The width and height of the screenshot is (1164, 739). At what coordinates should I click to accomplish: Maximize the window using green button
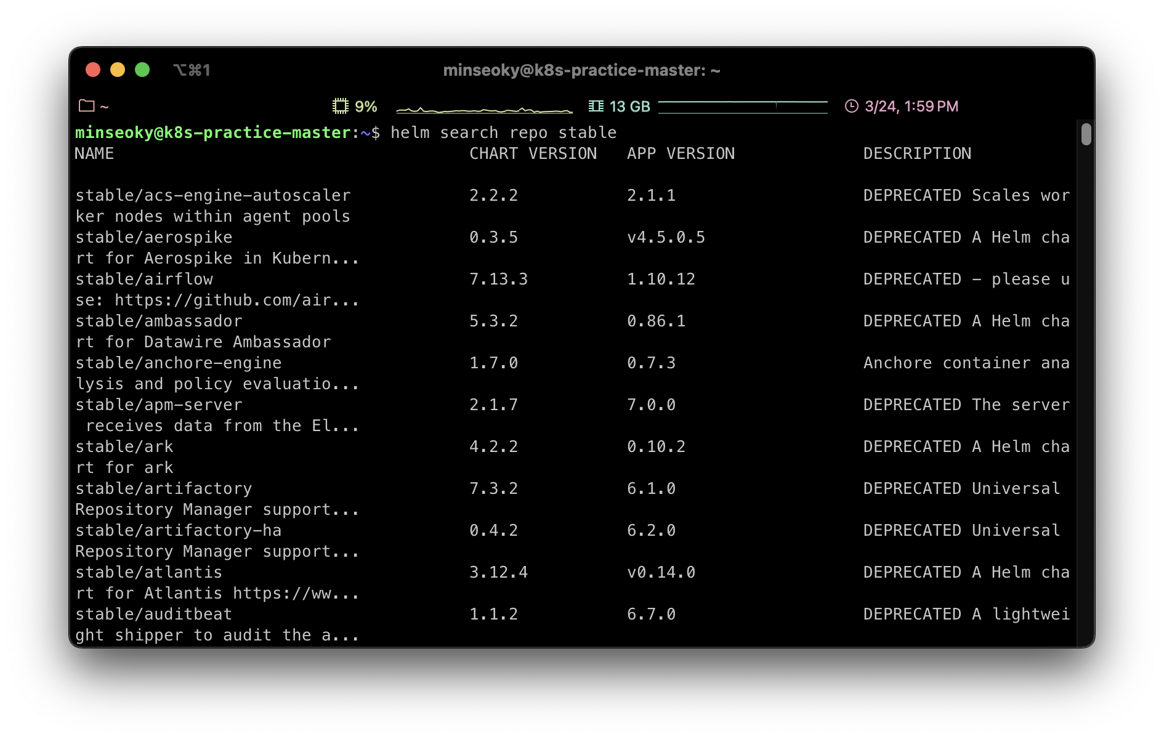pos(142,70)
